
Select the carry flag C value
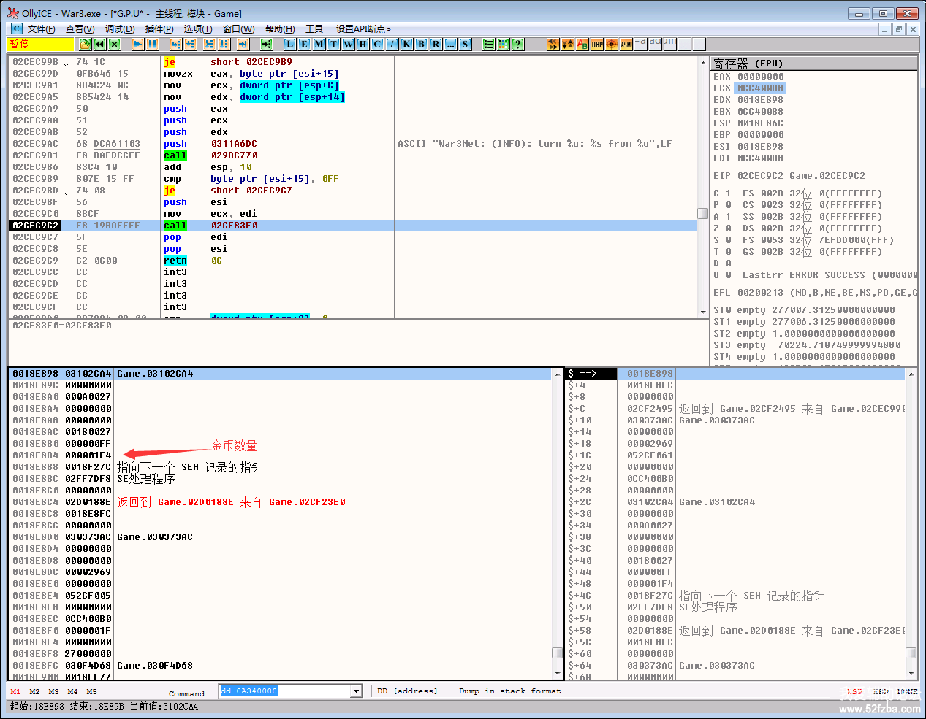tap(728, 193)
